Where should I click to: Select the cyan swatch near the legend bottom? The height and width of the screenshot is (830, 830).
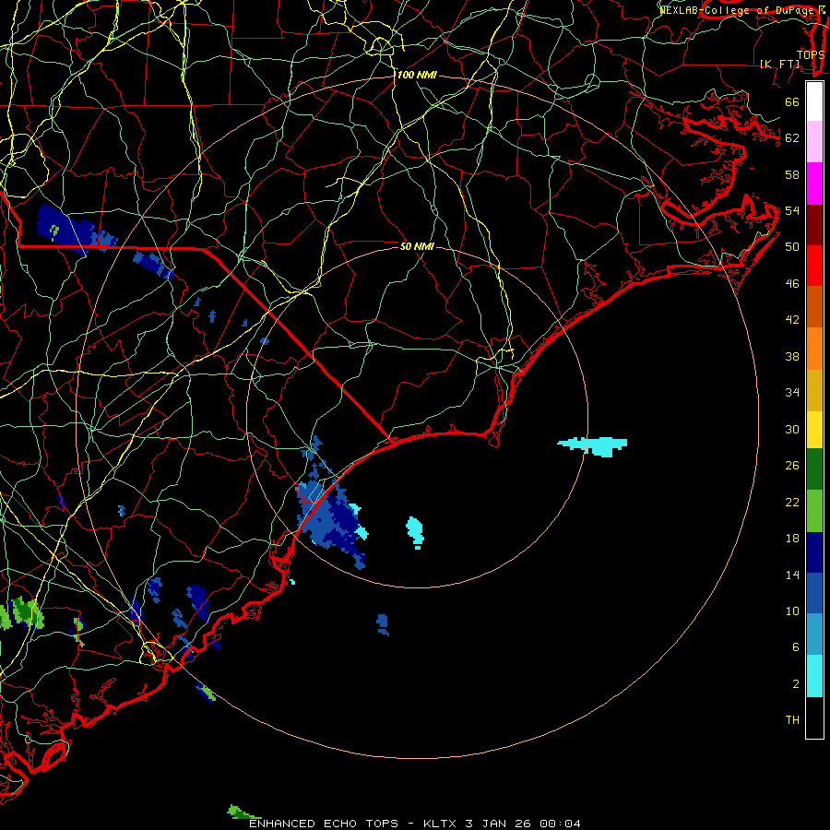point(814,676)
